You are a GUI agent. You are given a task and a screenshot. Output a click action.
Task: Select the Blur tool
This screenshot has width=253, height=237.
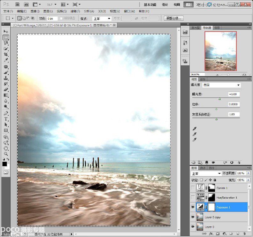click(x=6, y=101)
